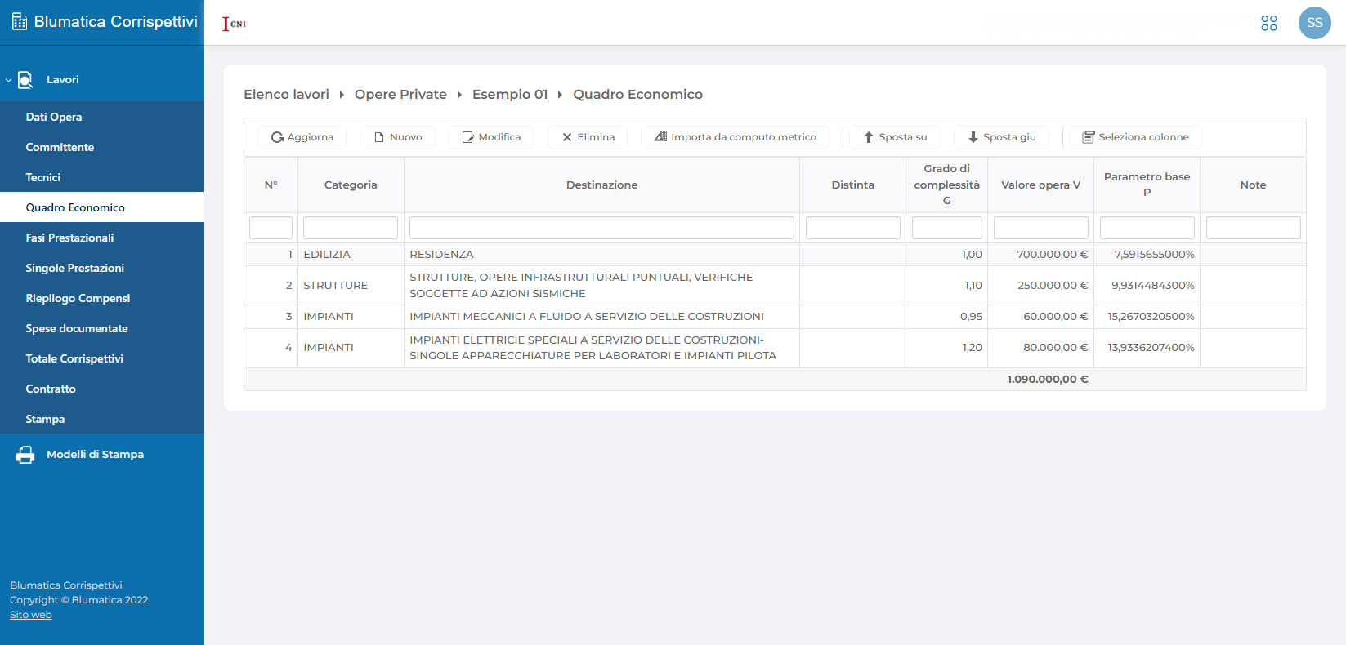Open Tecnici in sidebar
Screen dimensions: 1346x645
tap(102, 177)
